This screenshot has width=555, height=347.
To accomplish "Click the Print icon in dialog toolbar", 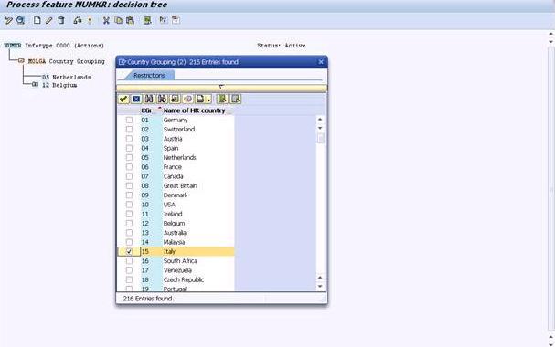I will point(200,99).
